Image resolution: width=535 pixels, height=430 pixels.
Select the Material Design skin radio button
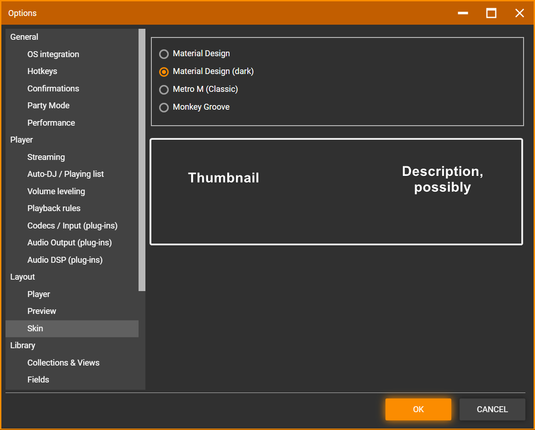point(164,54)
